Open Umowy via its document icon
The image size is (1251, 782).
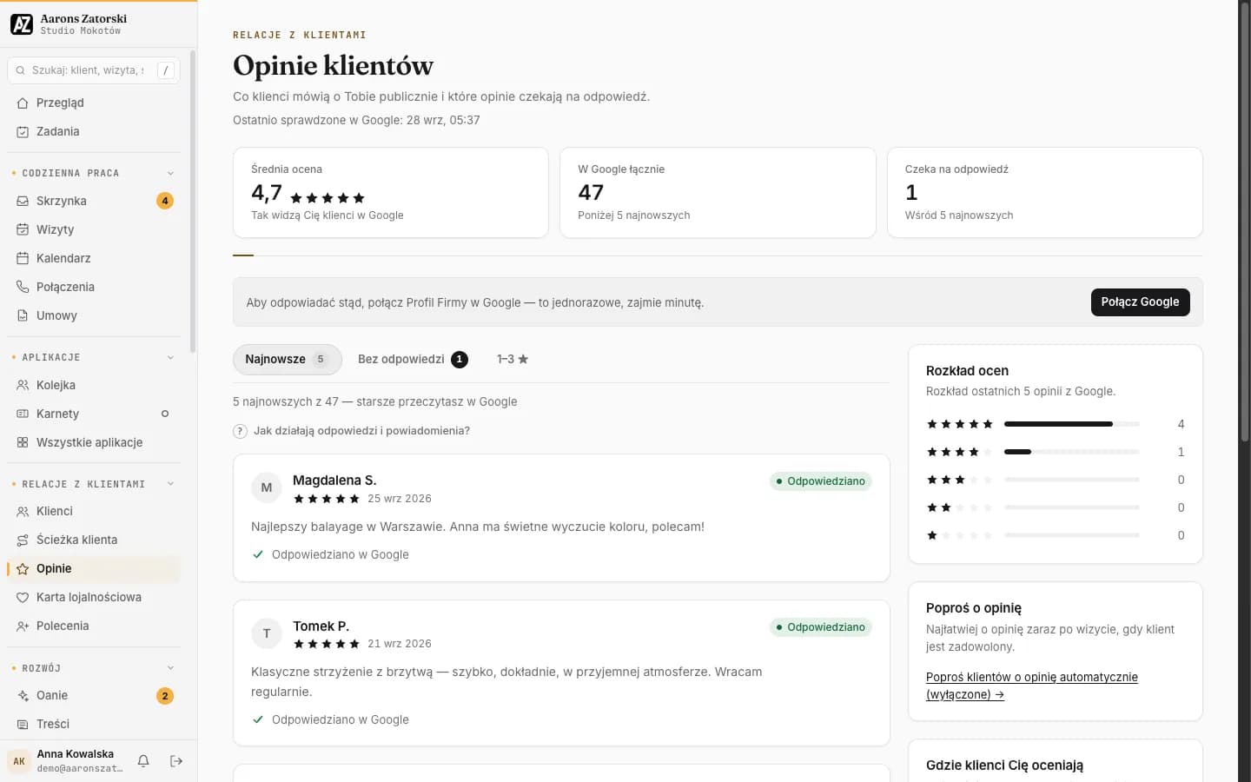coord(23,315)
